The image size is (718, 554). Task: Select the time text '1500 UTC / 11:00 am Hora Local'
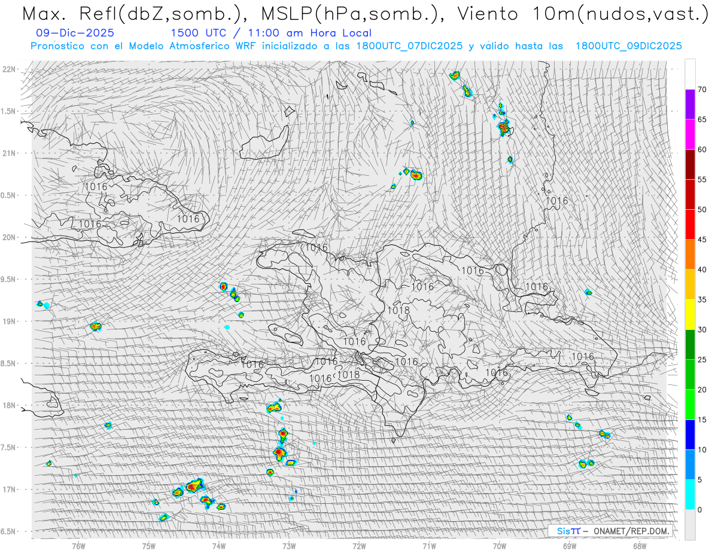271,33
